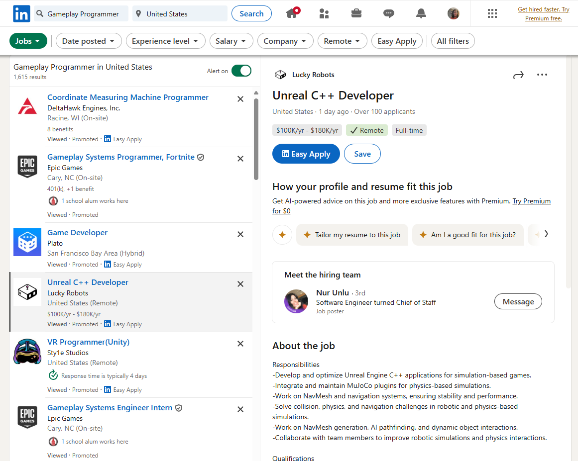578x461 pixels.
Task: Click the Search button
Action: tap(251, 13)
